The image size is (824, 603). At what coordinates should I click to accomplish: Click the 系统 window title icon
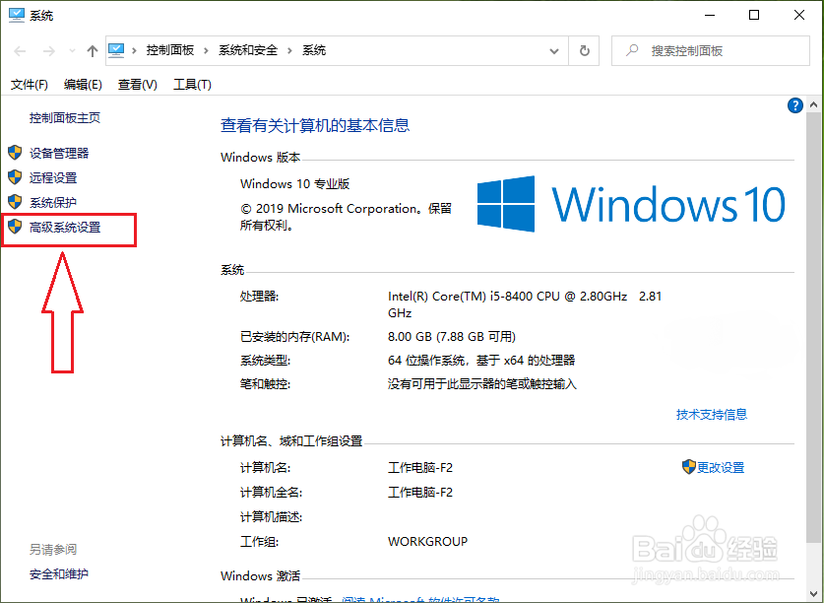pyautogui.click(x=17, y=15)
